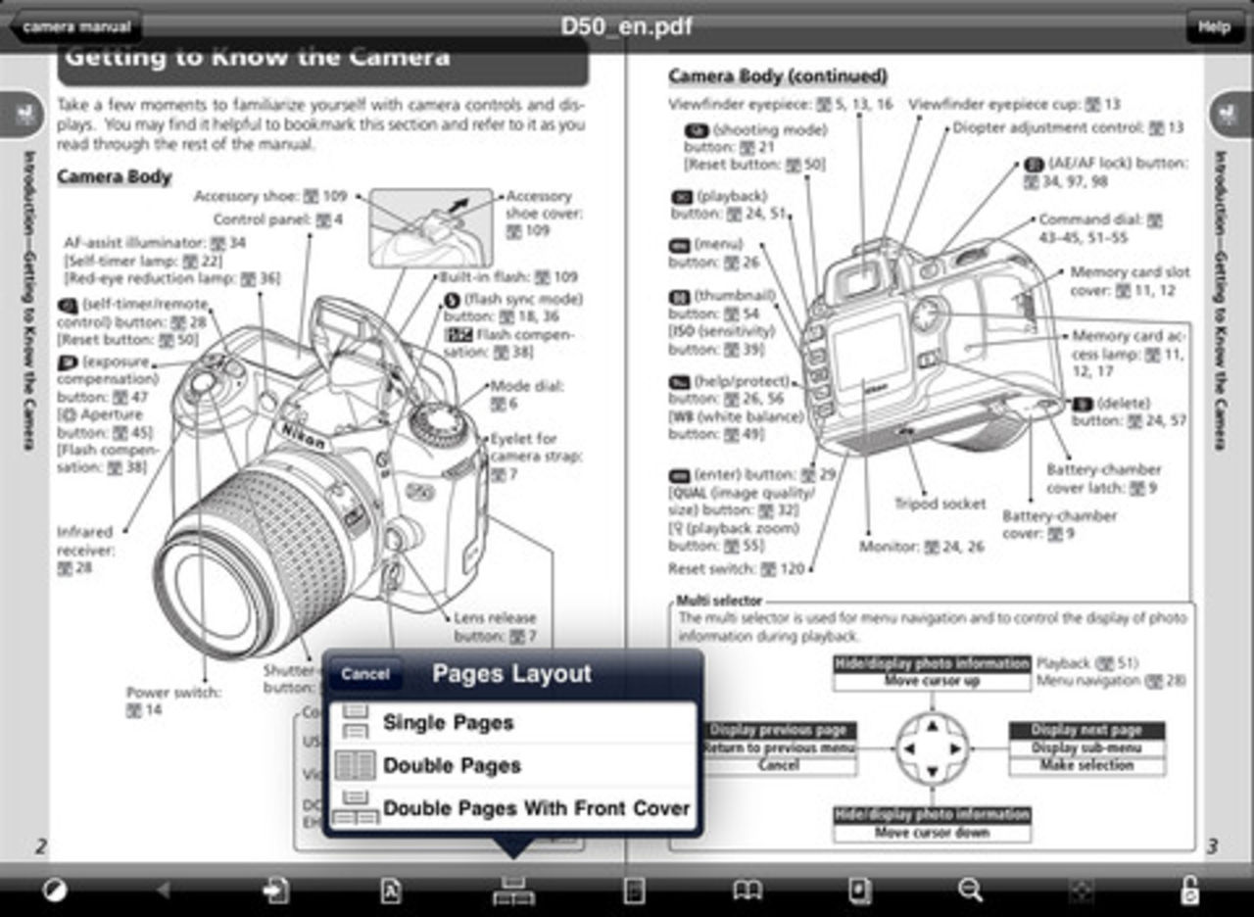The image size is (1254, 917).
Task: Tap the PDF document icon in toolbar
Action: [390, 890]
